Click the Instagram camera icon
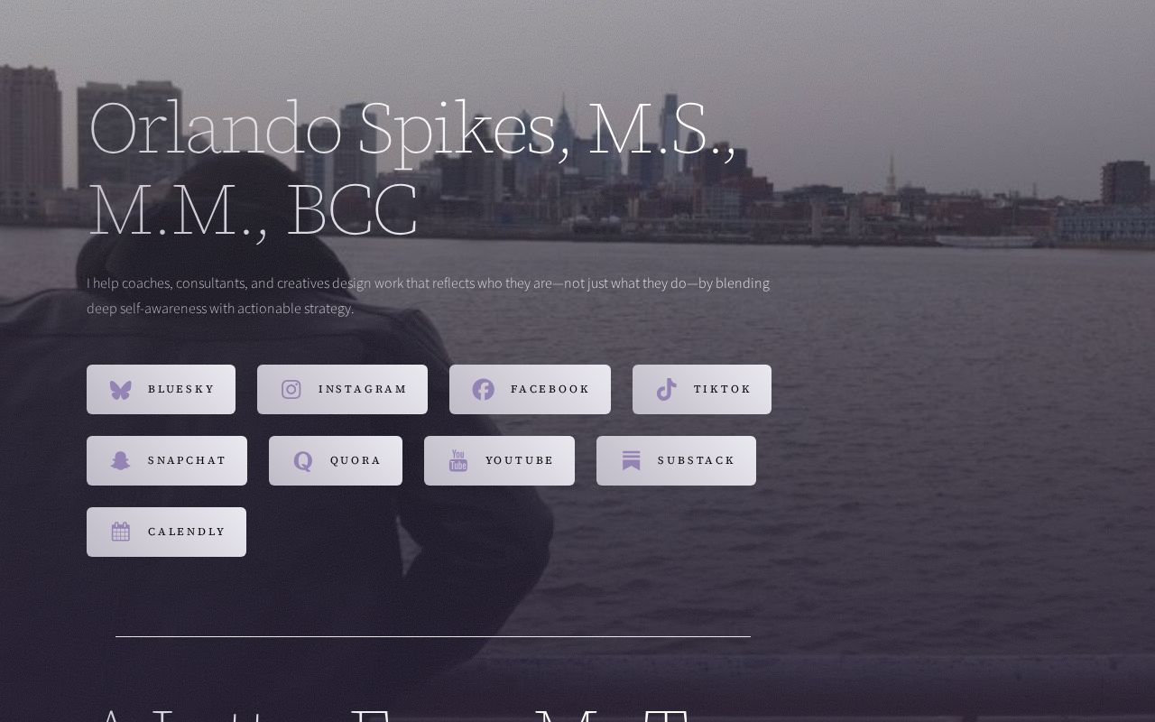The image size is (1155, 722). coord(291,390)
